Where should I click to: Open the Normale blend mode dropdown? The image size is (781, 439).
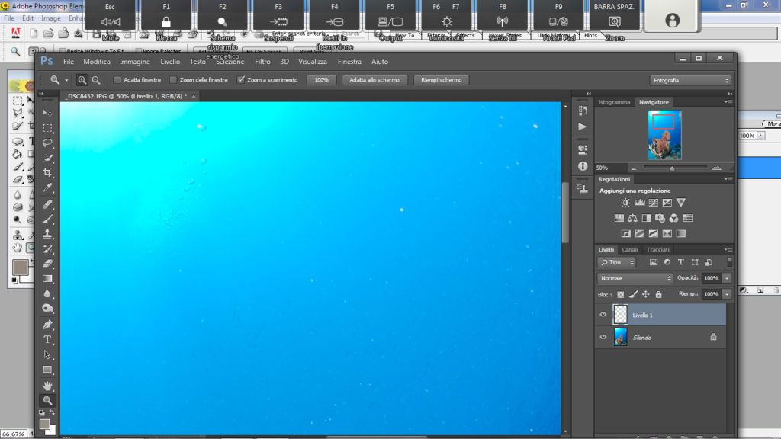tap(635, 278)
